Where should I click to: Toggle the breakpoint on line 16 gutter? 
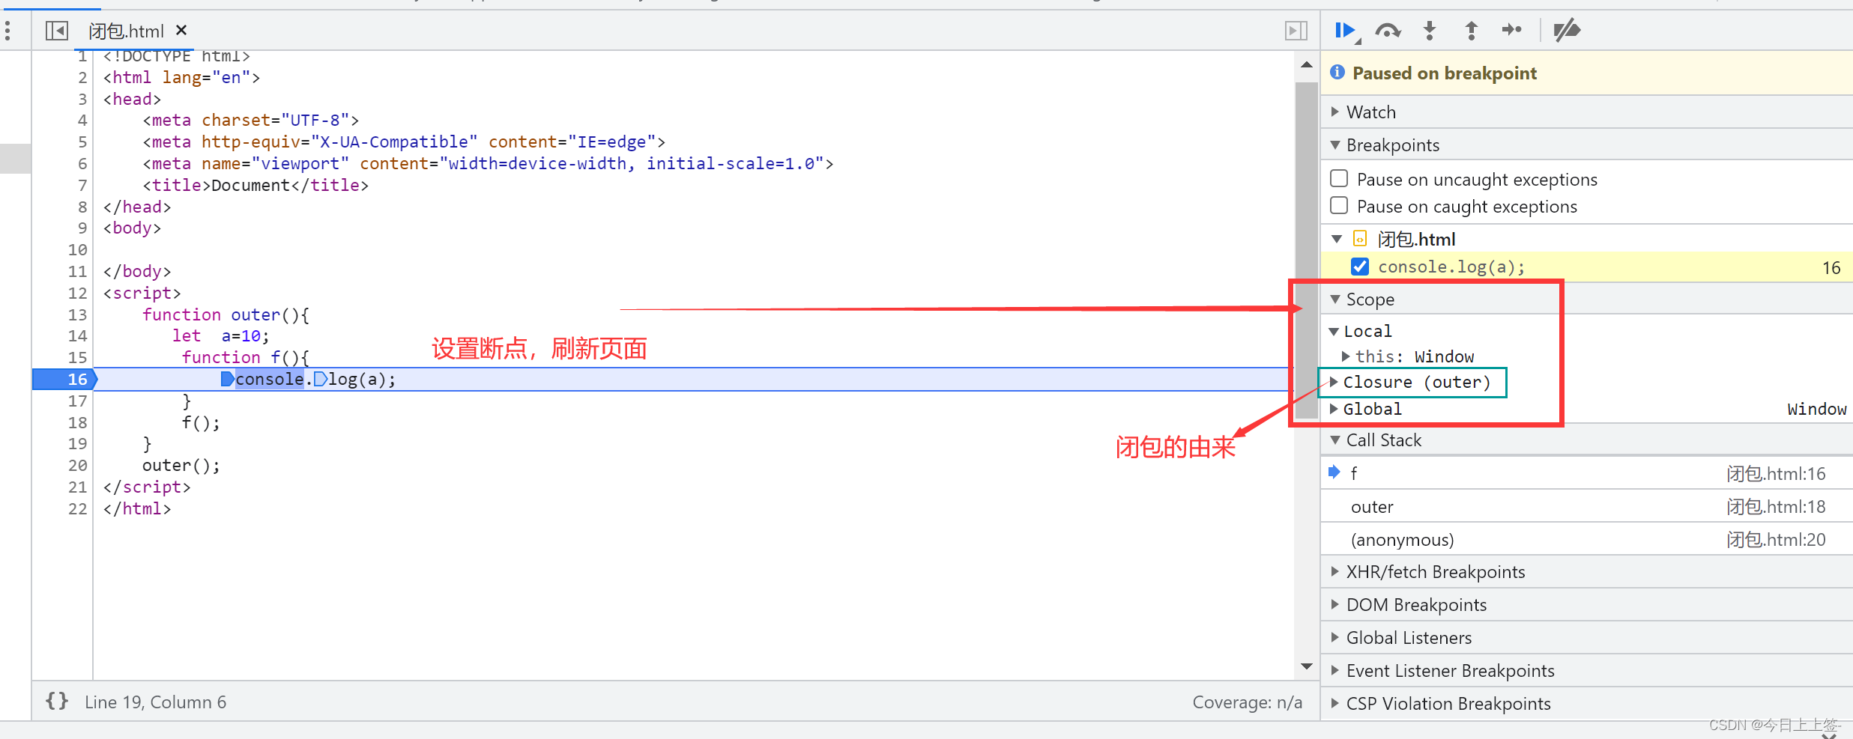tap(64, 379)
